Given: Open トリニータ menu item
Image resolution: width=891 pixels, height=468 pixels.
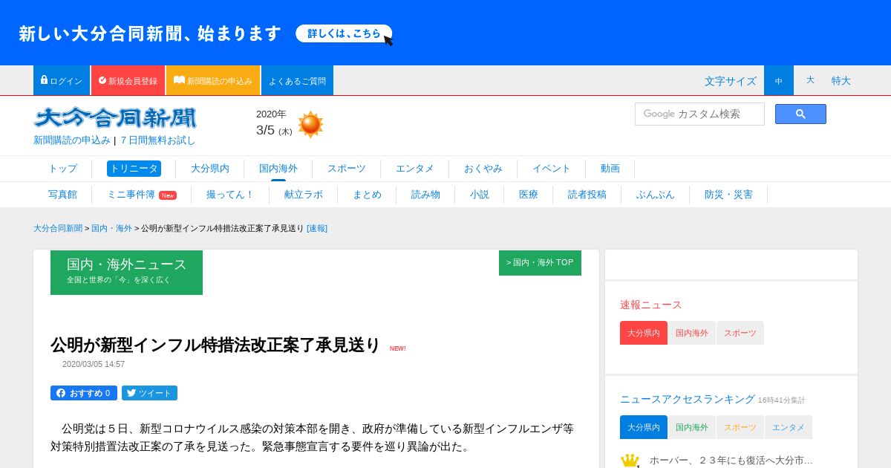Looking at the screenshot, I should click(134, 169).
